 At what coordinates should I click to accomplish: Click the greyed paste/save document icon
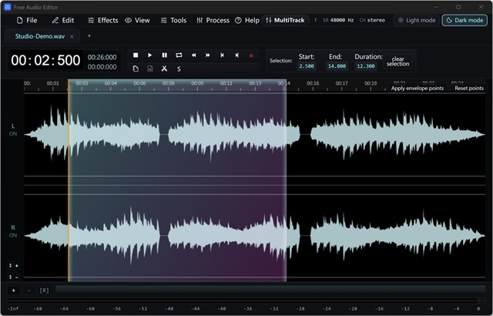[x=150, y=69]
